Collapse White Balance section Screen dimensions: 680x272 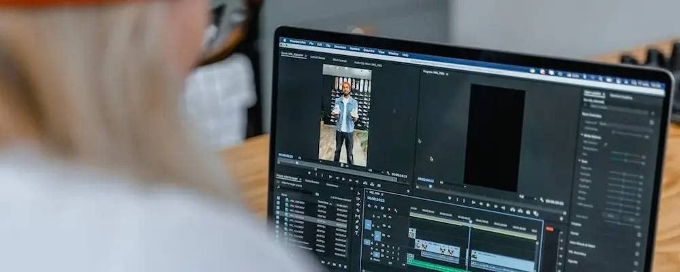point(581,135)
